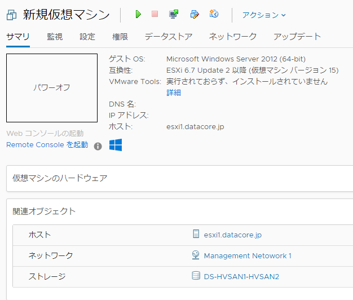This screenshot has height=300, width=353.
Task: Click the ネットワーク row label in related objects
Action: tap(51, 255)
